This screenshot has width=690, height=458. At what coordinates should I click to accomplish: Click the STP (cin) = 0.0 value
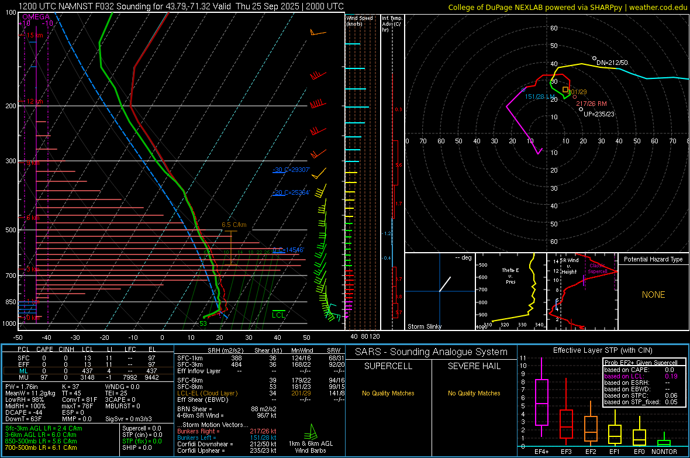[142, 435]
